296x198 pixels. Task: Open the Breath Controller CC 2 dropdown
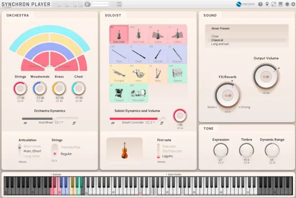click(x=150, y=122)
